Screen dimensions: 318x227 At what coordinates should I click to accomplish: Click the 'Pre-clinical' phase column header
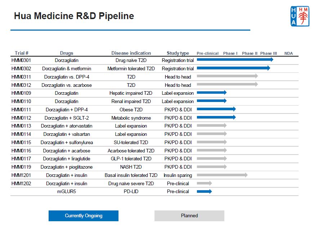(x=207, y=53)
